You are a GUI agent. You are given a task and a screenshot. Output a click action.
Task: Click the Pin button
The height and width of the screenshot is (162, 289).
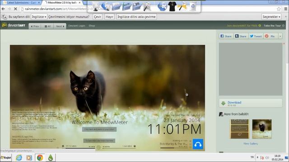(x=270, y=36)
